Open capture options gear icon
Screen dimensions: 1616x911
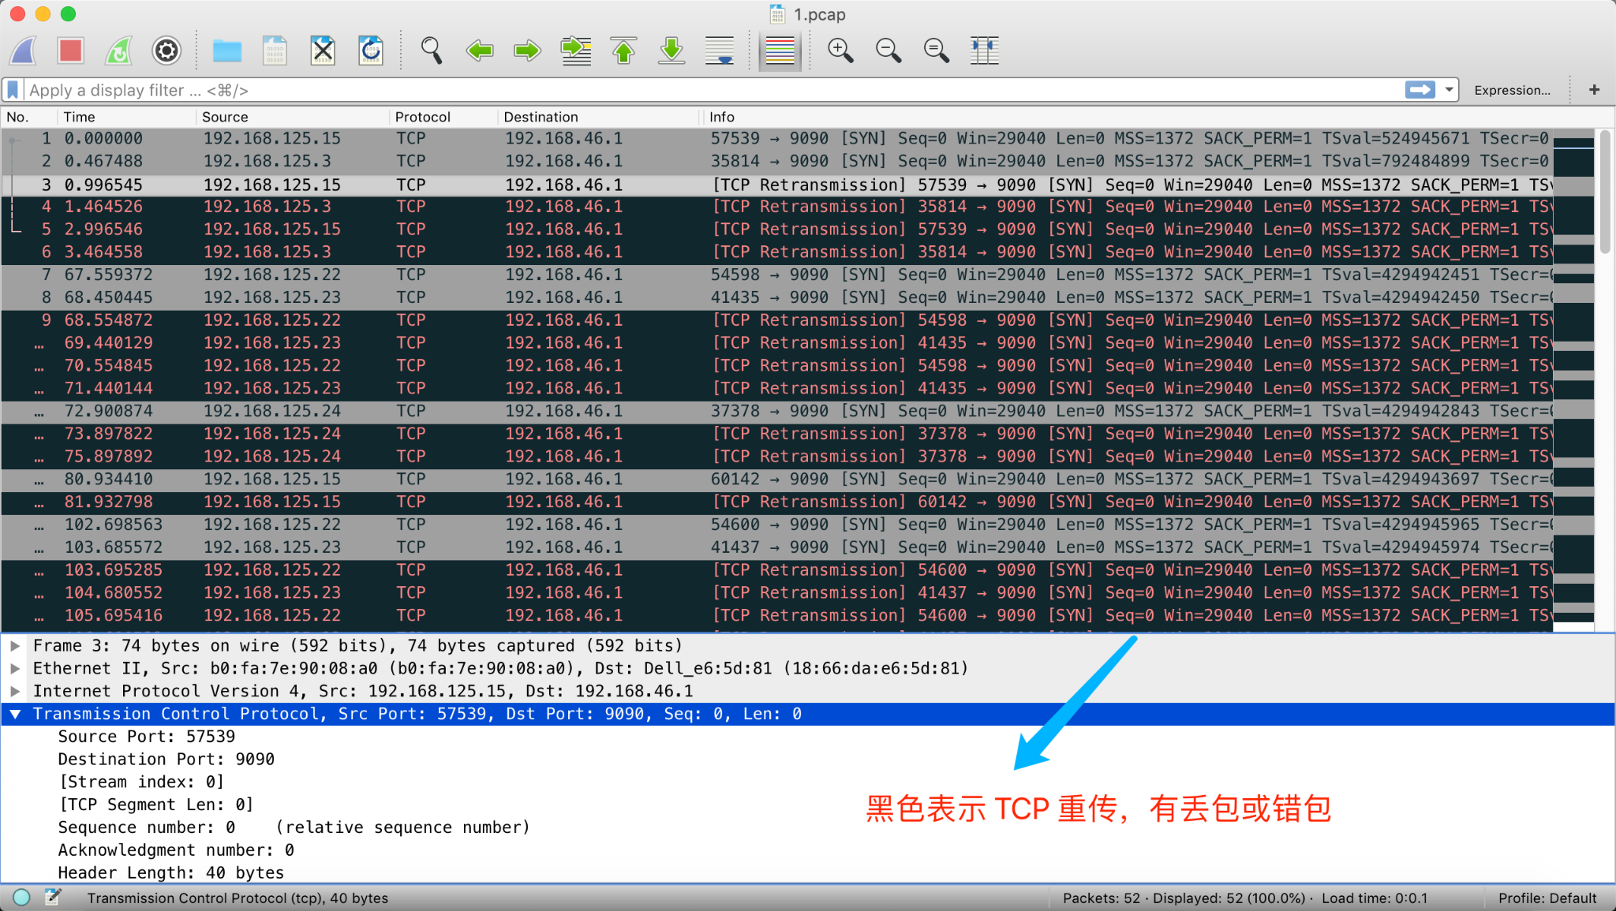pyautogui.click(x=166, y=51)
